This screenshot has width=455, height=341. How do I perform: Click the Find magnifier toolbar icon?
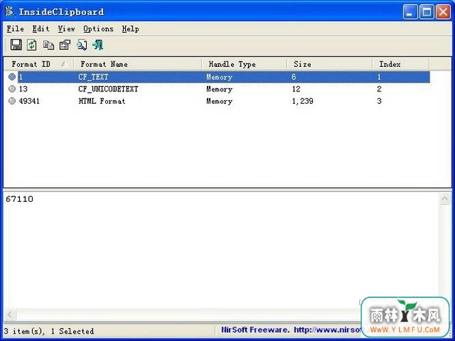(81, 45)
